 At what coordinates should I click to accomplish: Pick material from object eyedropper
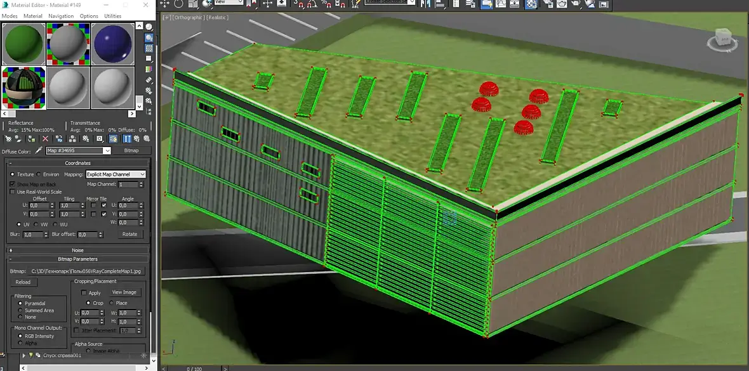point(39,150)
